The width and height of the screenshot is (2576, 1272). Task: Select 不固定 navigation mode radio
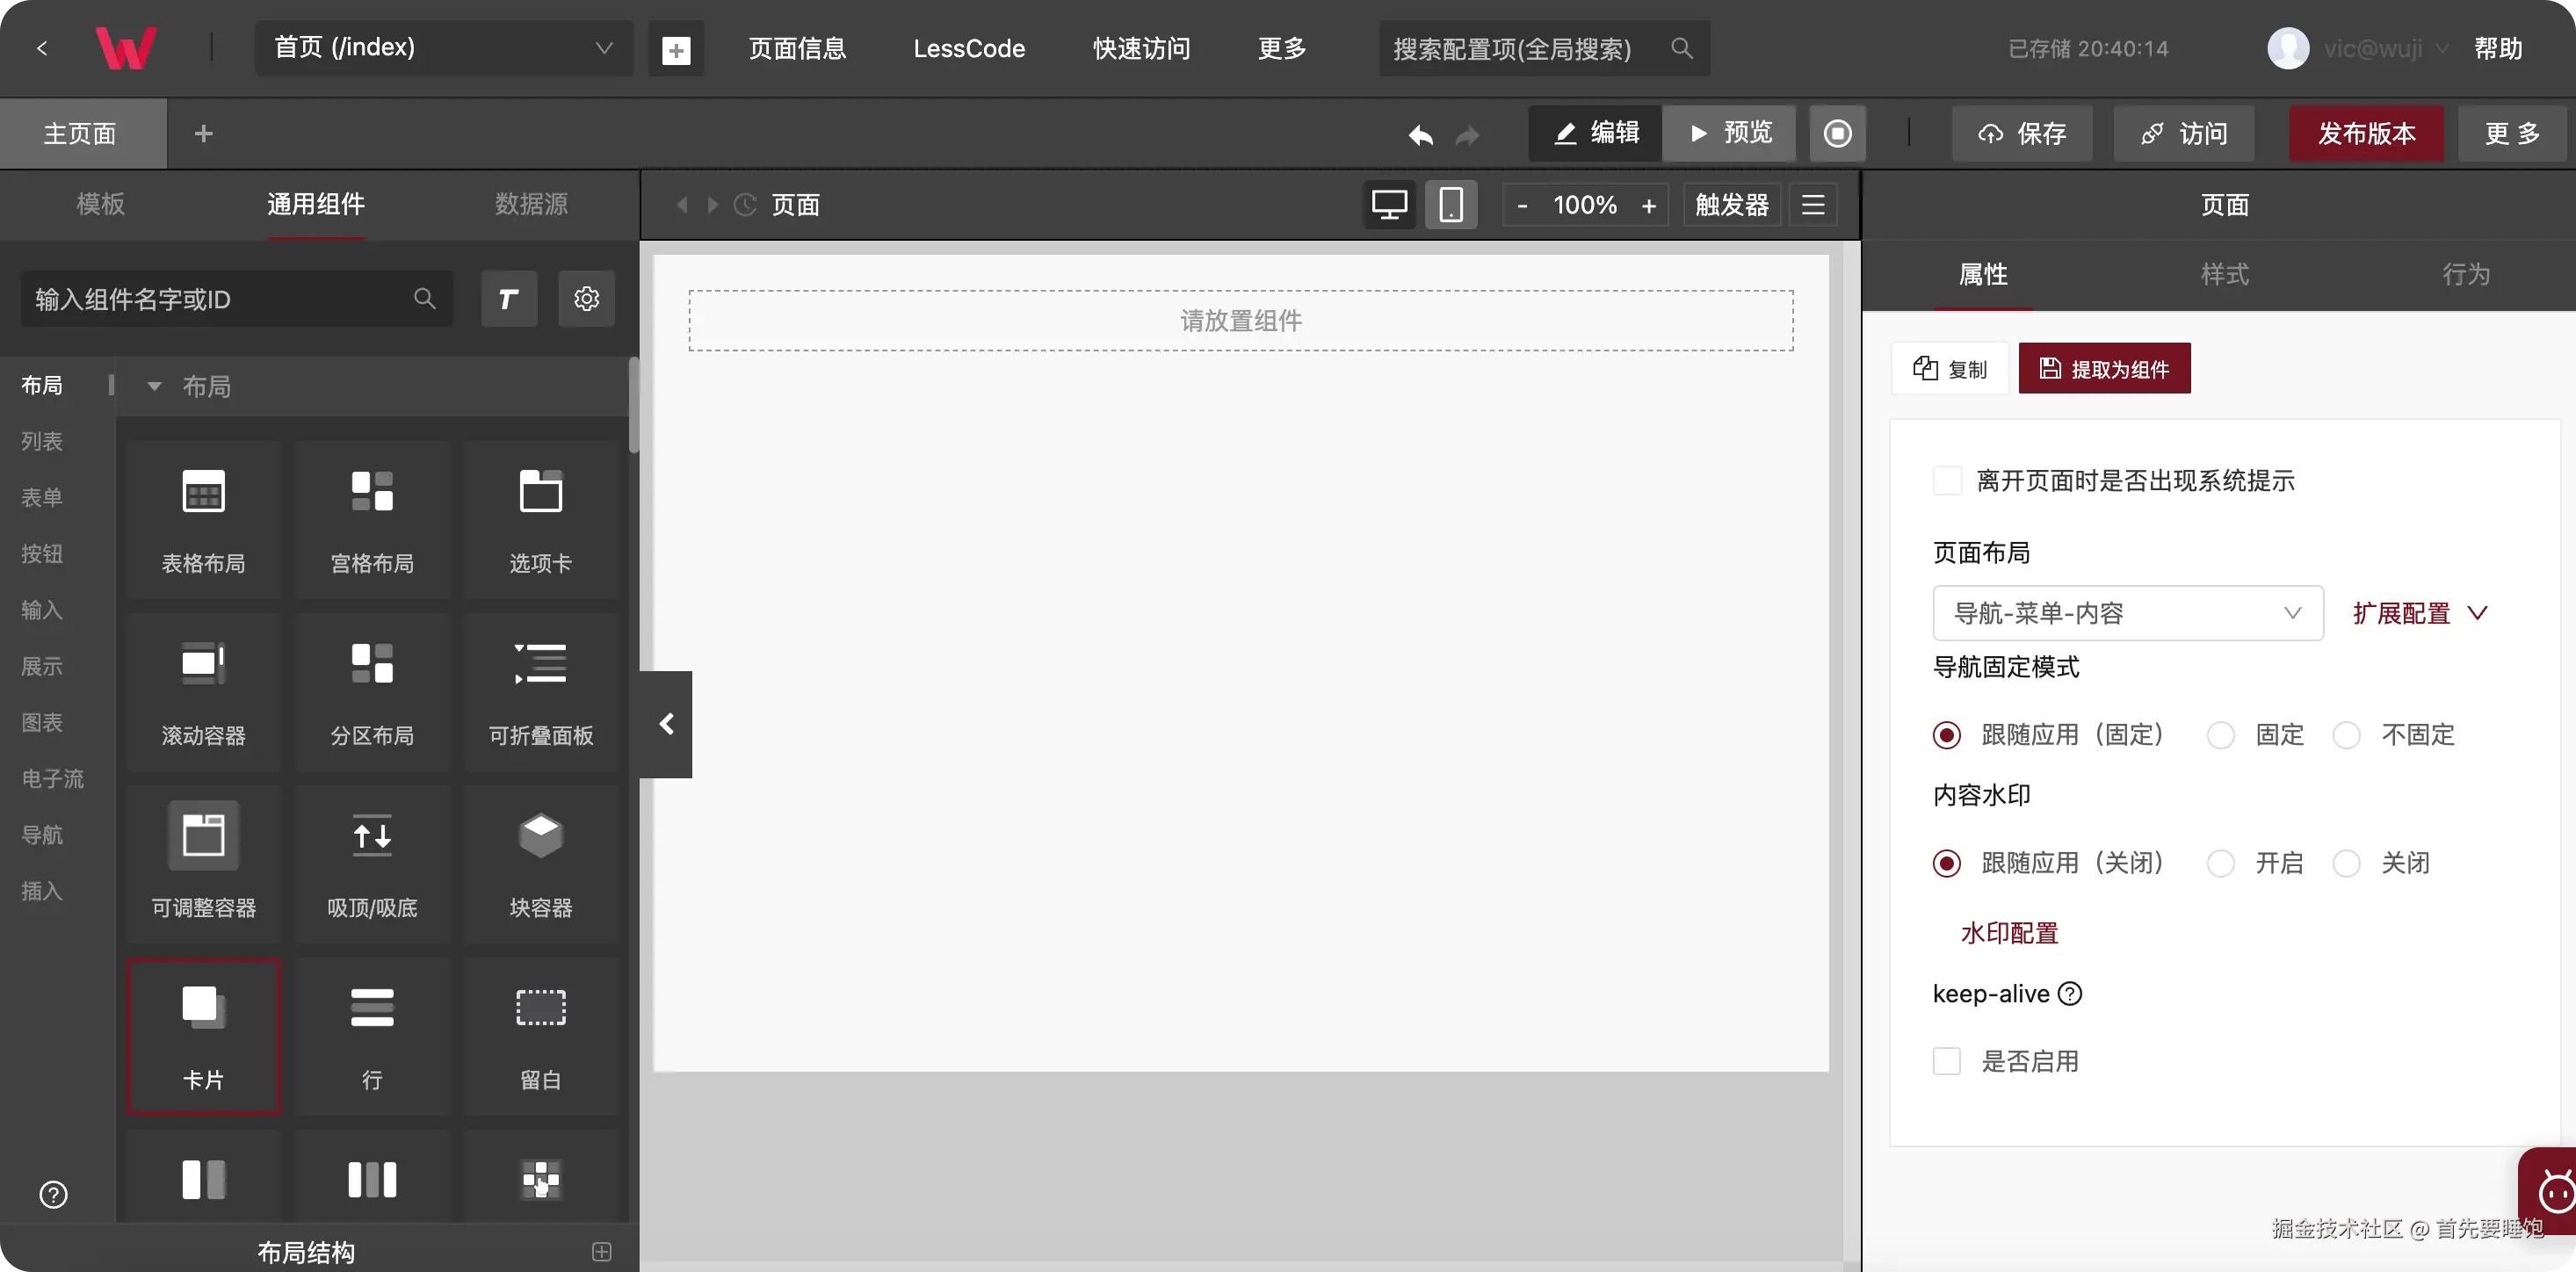pos(2346,735)
